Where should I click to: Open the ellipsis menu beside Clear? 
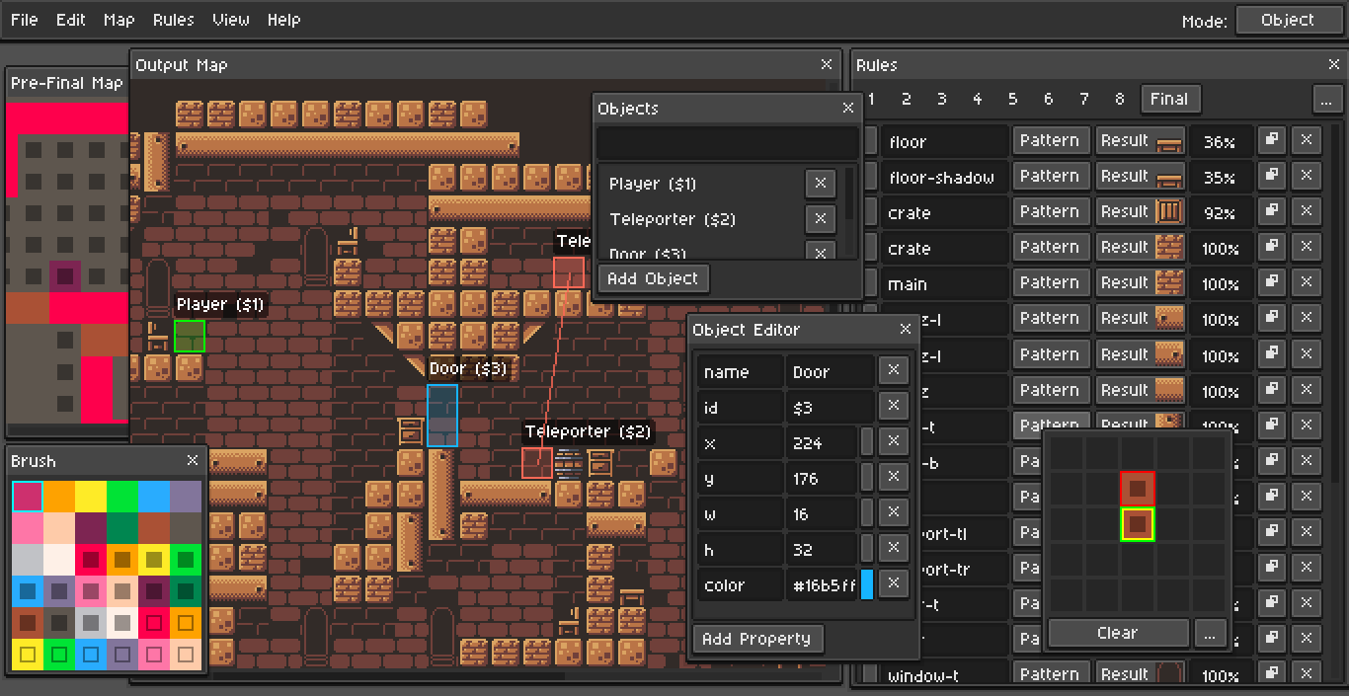[1209, 633]
